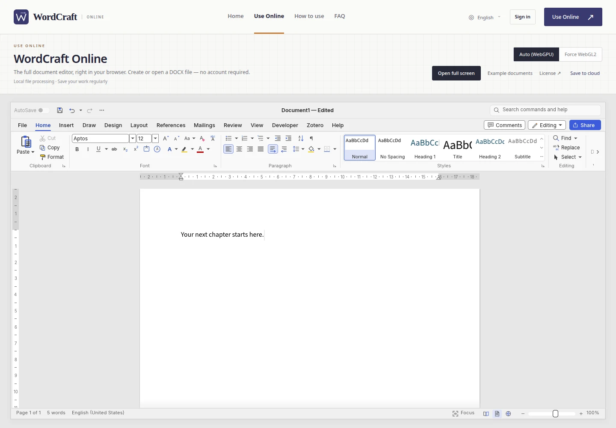Toggle Focus mode in status bar
The image size is (616, 428).
point(463,413)
